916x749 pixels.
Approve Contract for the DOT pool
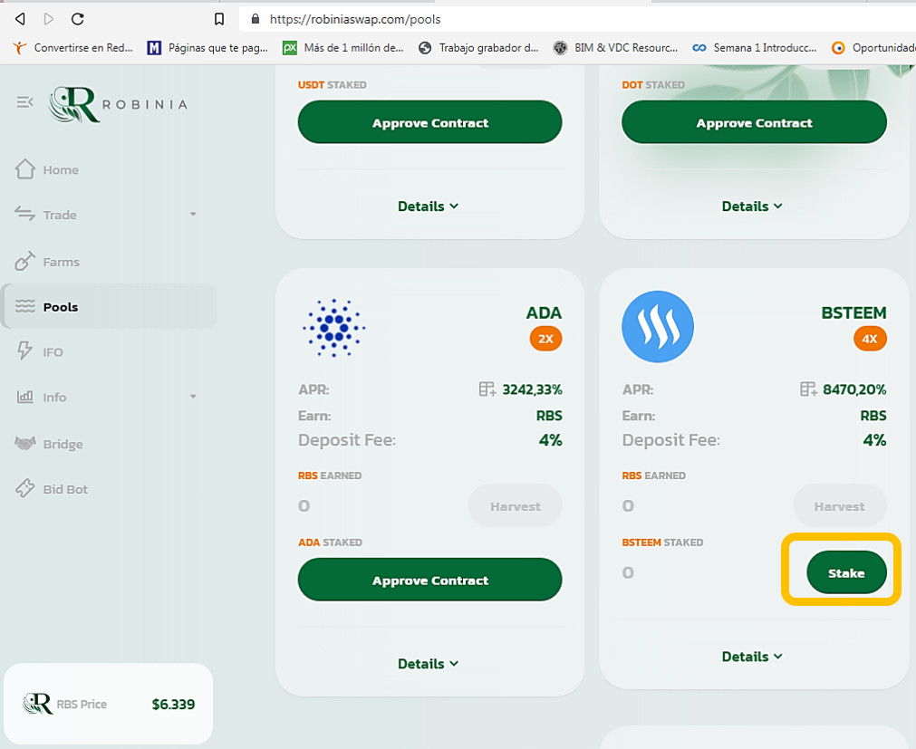(754, 122)
